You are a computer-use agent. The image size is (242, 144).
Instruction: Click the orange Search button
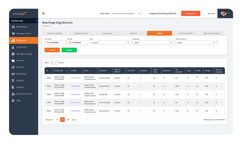(52, 50)
